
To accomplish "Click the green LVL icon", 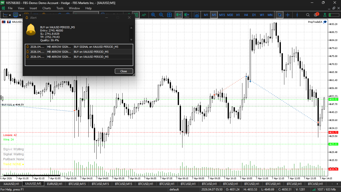I will point(325,15).
